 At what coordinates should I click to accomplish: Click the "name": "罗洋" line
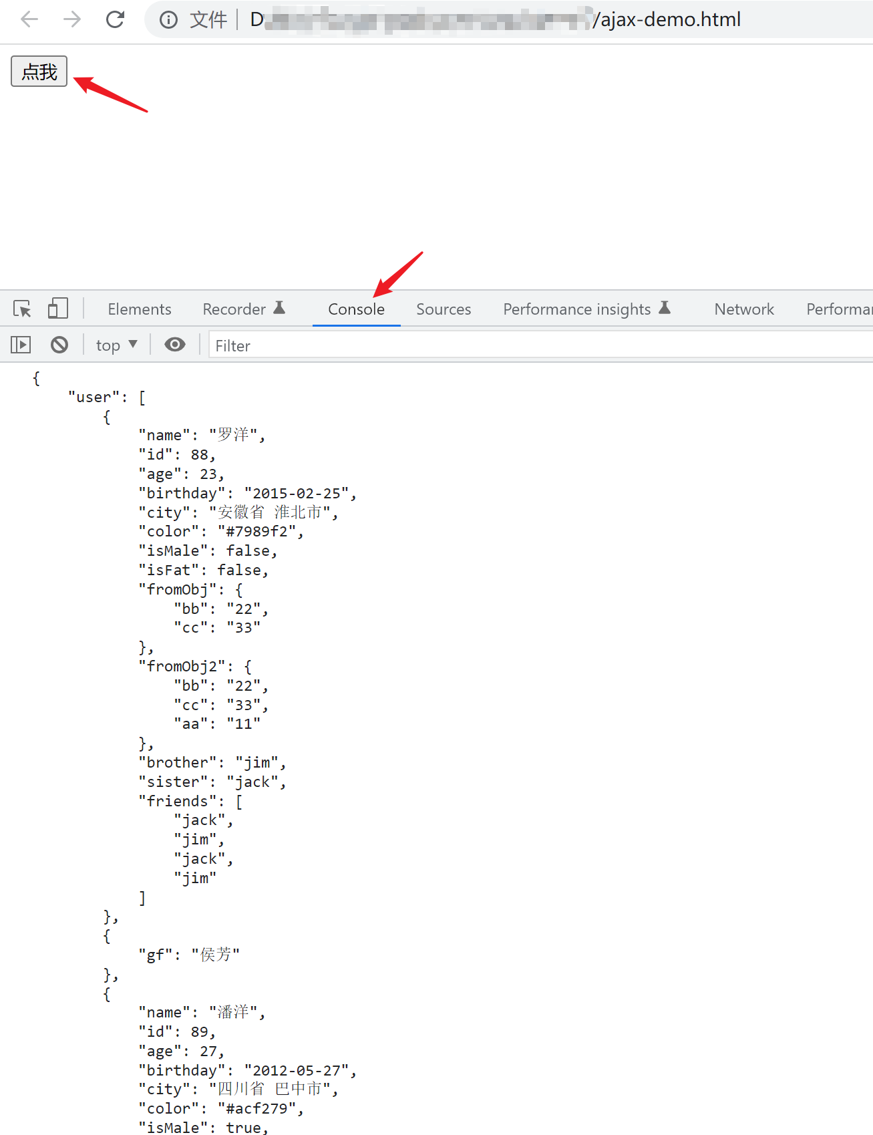click(x=202, y=436)
